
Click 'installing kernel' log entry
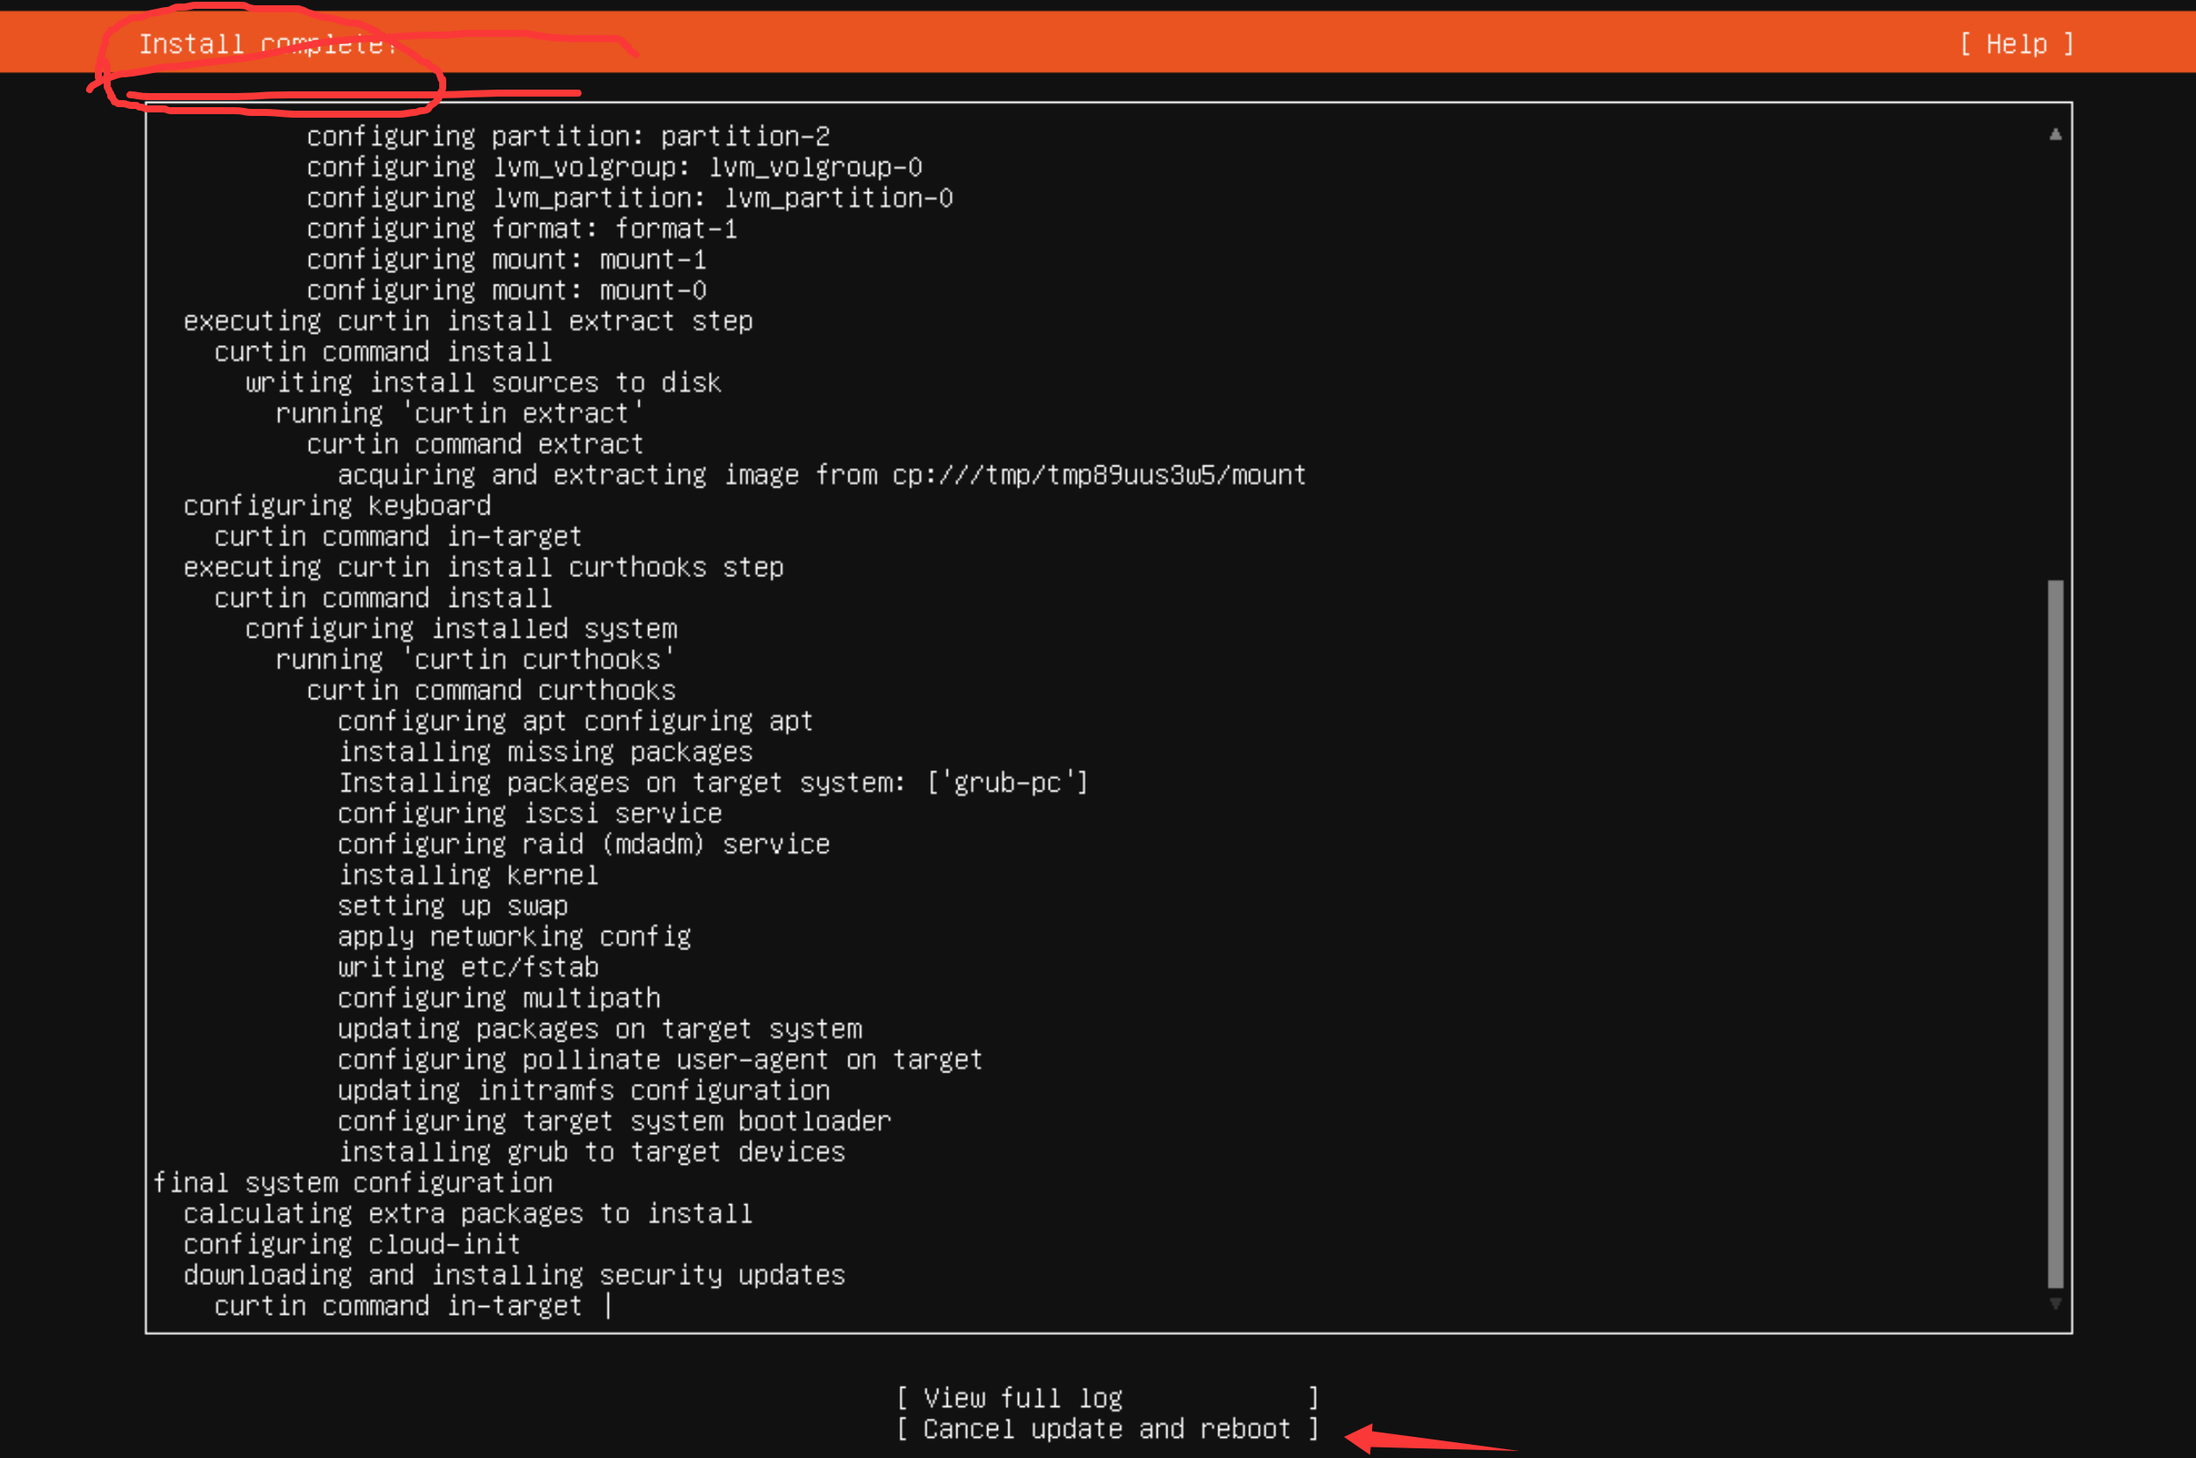[x=467, y=875]
